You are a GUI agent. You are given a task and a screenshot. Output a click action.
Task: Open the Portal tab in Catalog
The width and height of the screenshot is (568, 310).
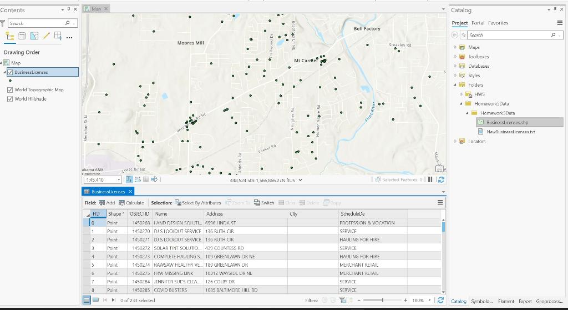point(478,23)
